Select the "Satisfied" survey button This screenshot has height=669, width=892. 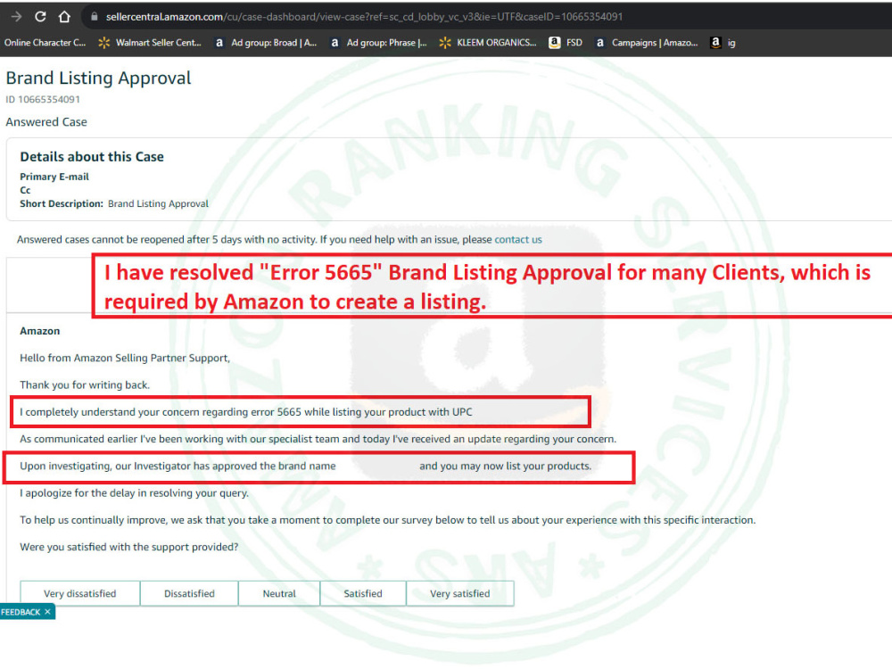pos(362,592)
